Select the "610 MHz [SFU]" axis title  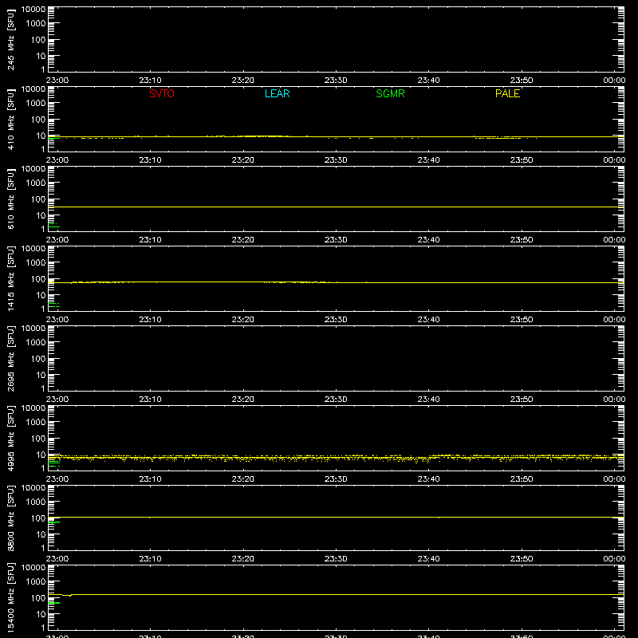[11, 199]
